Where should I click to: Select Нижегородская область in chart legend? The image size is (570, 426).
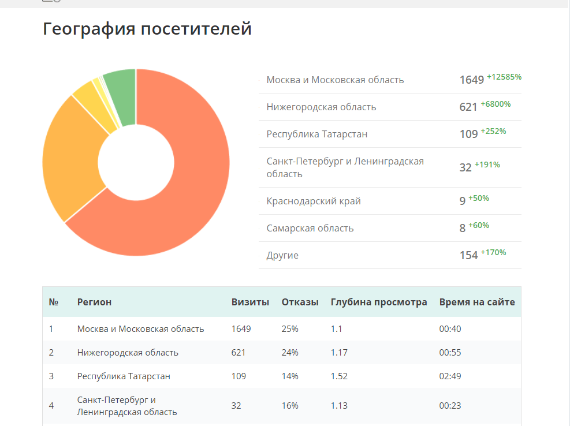click(321, 107)
